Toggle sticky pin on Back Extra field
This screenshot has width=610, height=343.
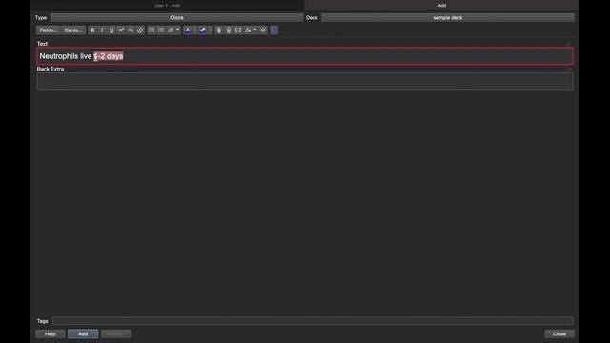click(569, 69)
